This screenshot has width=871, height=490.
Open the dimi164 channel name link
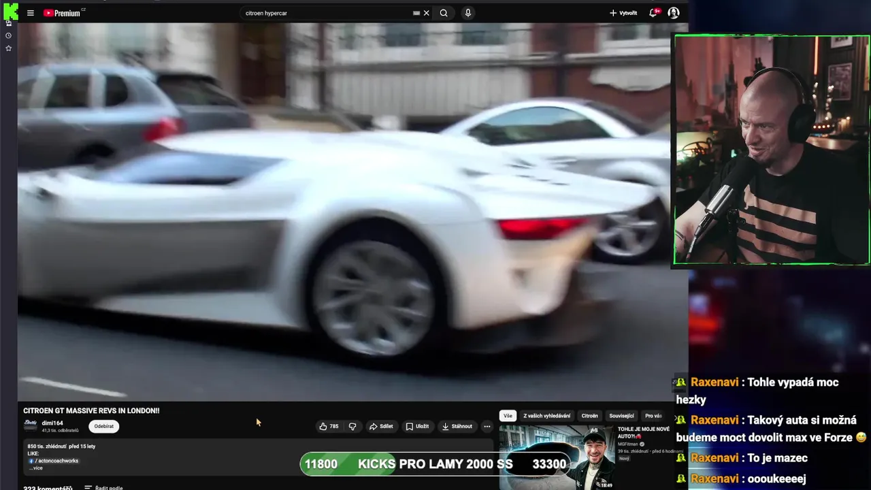pyautogui.click(x=52, y=423)
